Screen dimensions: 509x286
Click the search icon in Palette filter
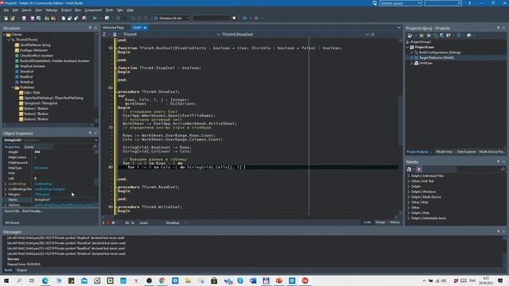(x=503, y=169)
